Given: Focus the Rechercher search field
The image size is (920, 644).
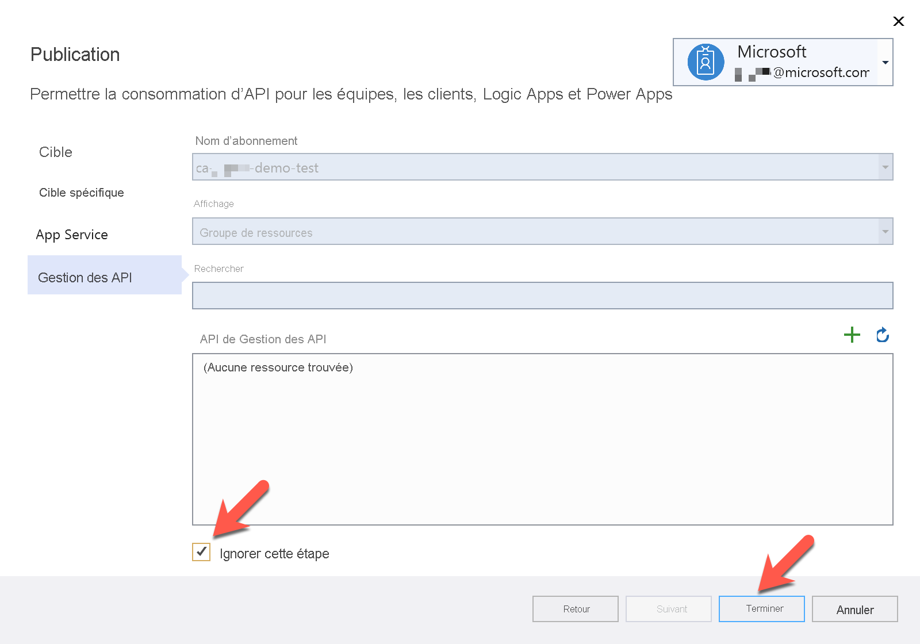Looking at the screenshot, I should [542, 296].
